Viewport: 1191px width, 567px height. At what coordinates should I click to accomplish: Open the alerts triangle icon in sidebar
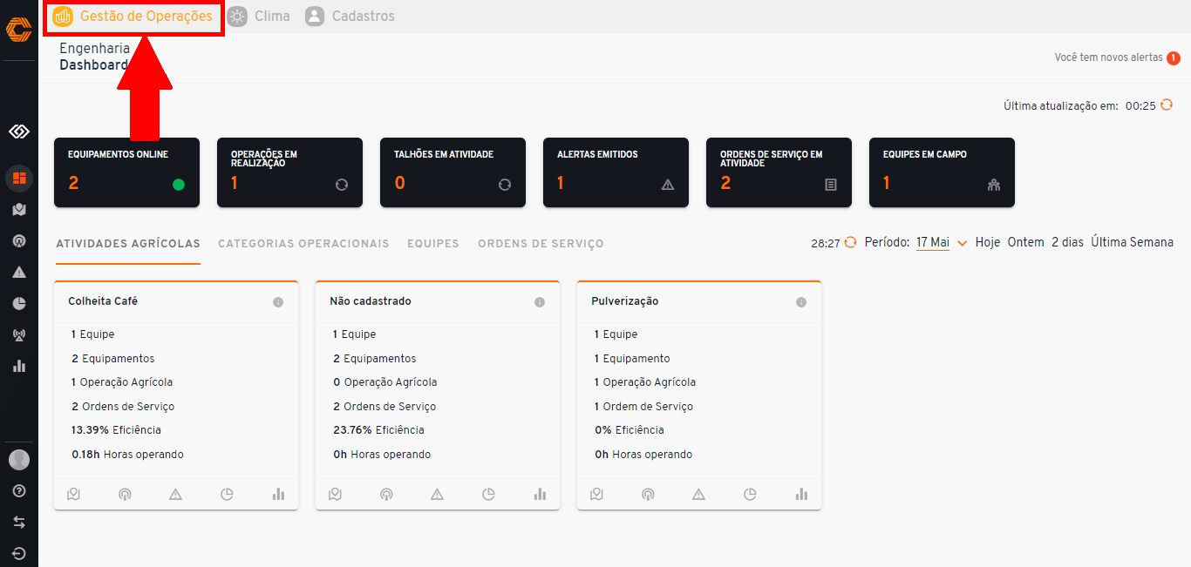pos(19,272)
